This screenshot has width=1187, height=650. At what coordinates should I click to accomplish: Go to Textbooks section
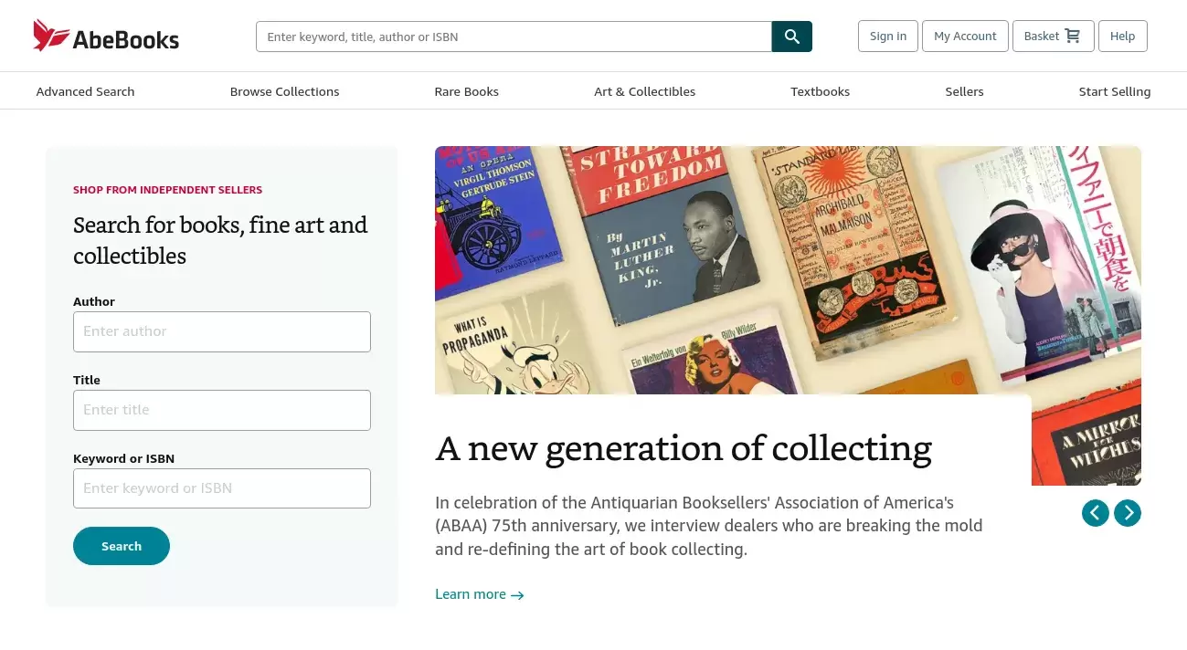[820, 91]
